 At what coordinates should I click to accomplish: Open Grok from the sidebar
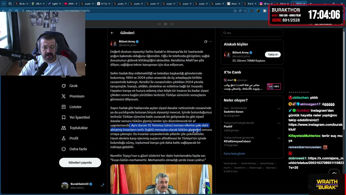[x=70, y=86]
